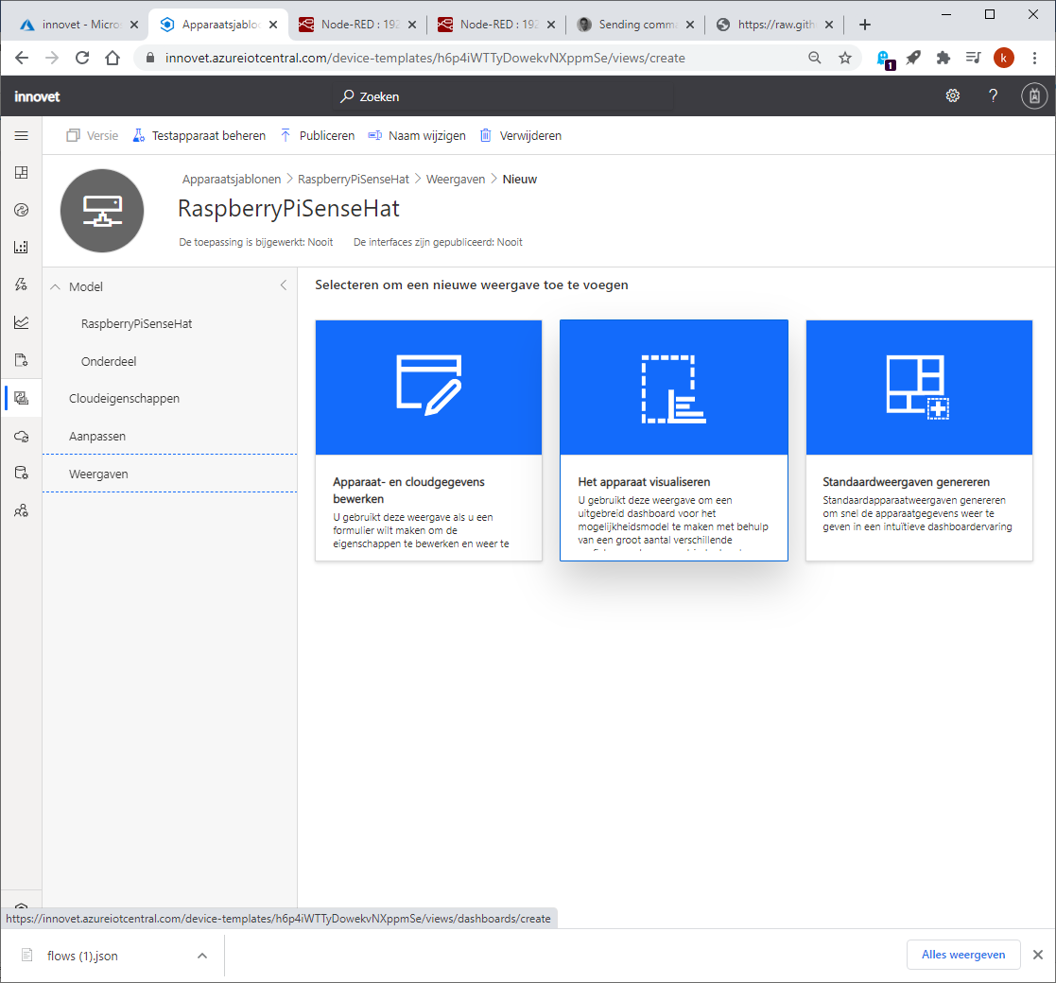Open the Chrome extensions puzzle icon
The height and width of the screenshot is (983, 1056).
click(943, 58)
